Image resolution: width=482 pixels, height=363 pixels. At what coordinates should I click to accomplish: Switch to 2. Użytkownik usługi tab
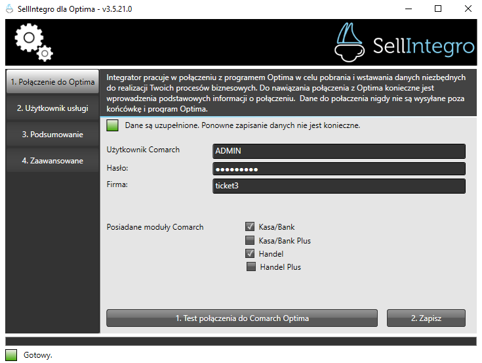[52, 108]
